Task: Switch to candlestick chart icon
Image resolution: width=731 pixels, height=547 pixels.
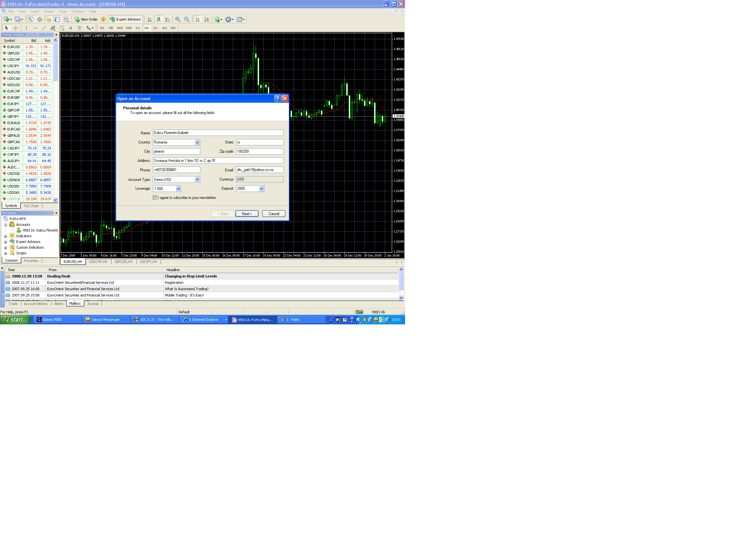Action: (159, 20)
